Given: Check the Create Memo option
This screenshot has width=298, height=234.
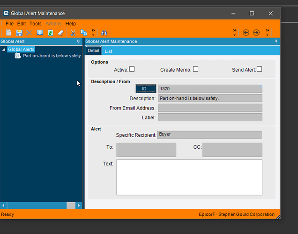Looking at the screenshot, I should [195, 69].
